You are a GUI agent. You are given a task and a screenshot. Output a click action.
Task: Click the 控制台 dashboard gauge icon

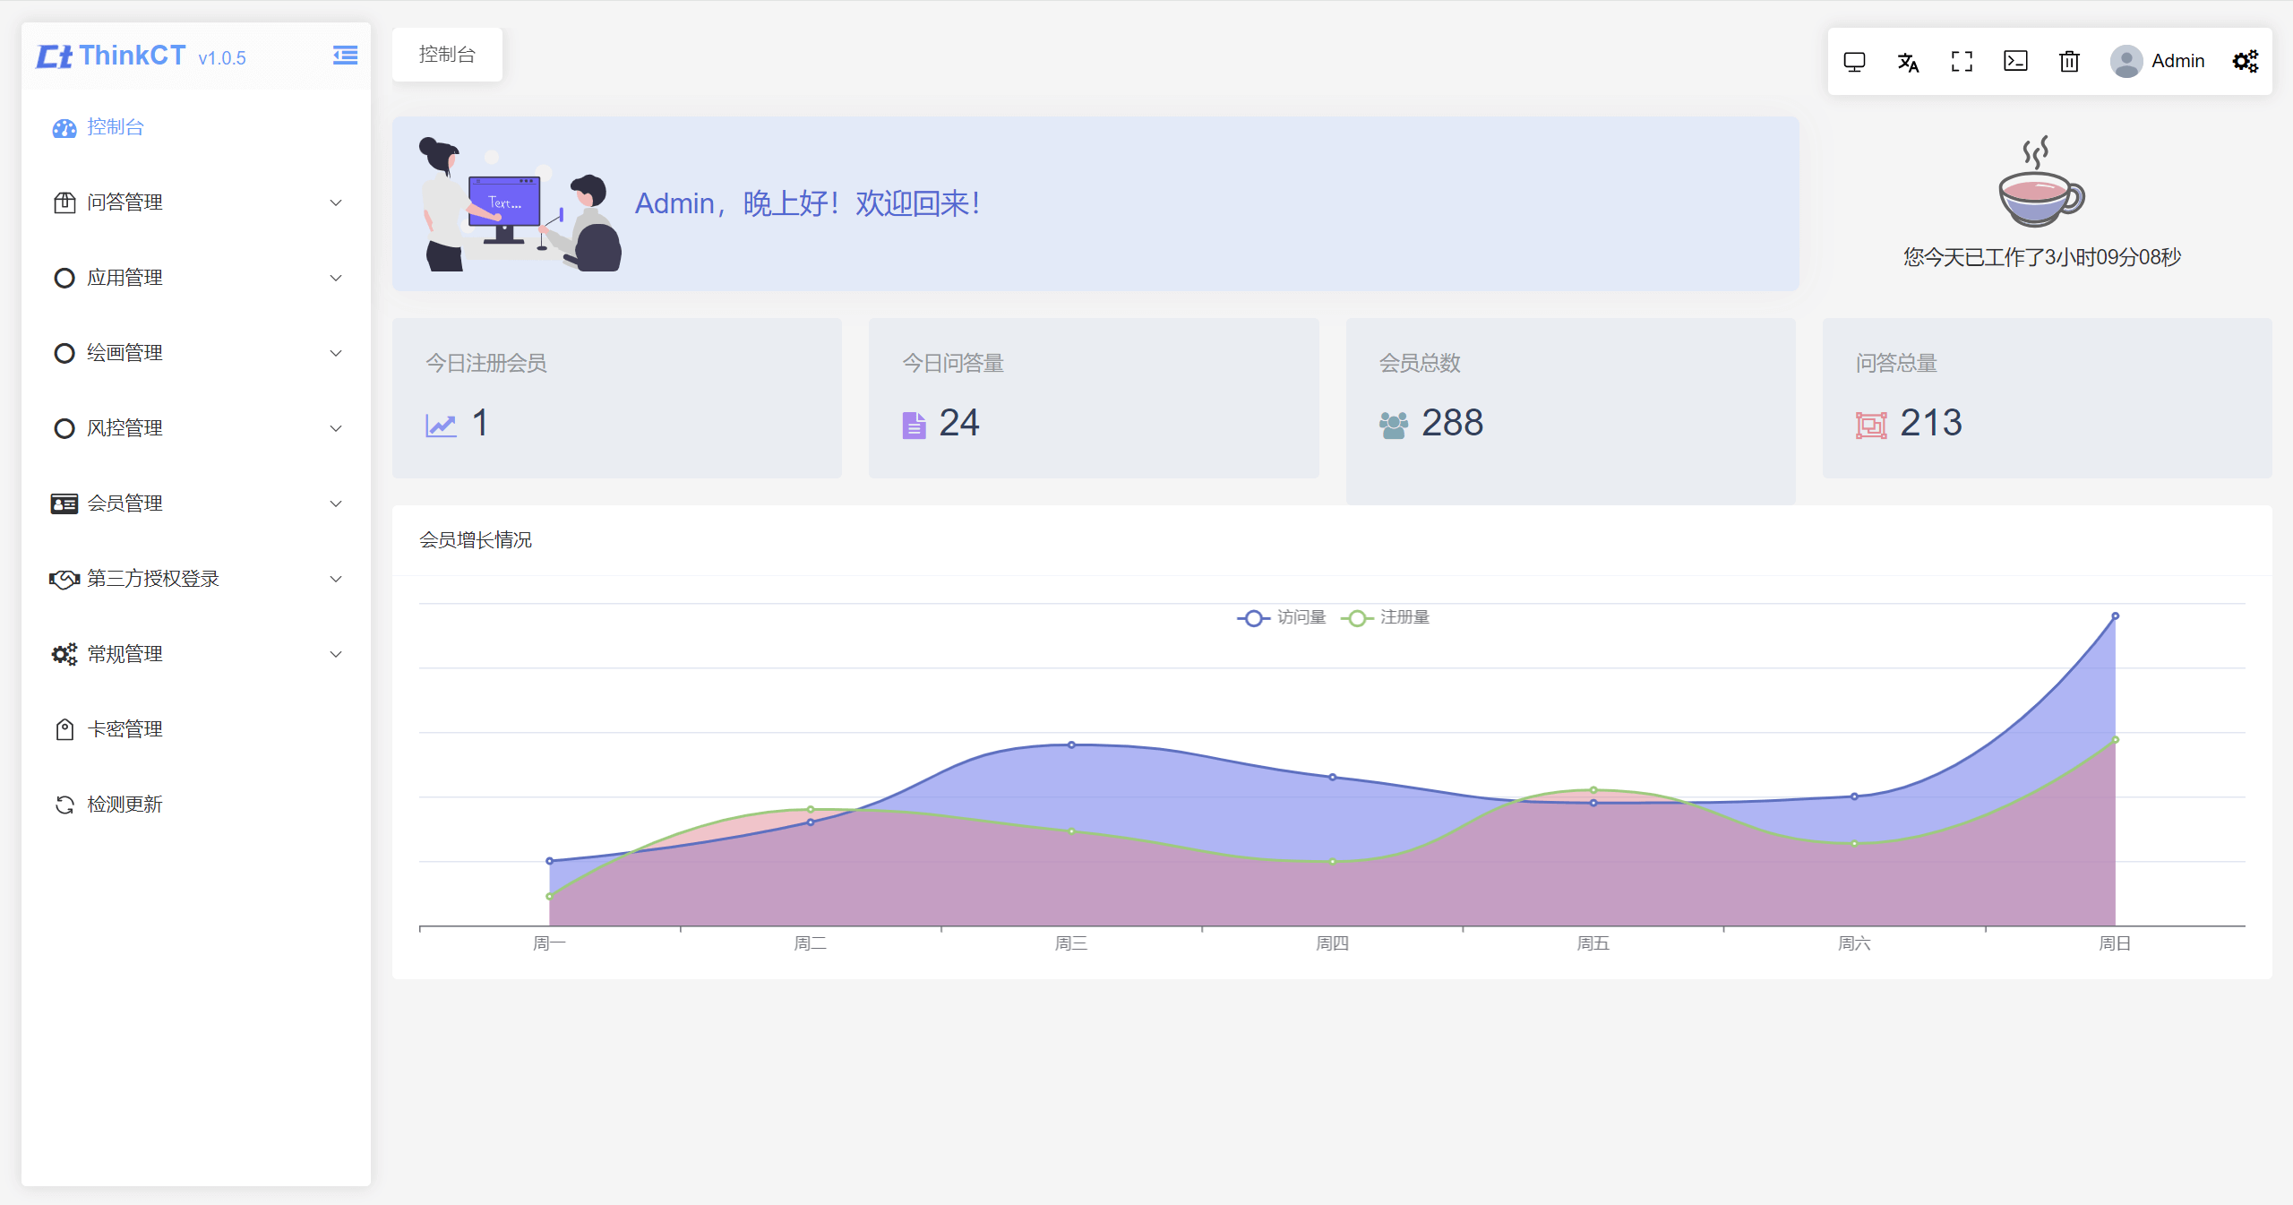click(x=64, y=128)
